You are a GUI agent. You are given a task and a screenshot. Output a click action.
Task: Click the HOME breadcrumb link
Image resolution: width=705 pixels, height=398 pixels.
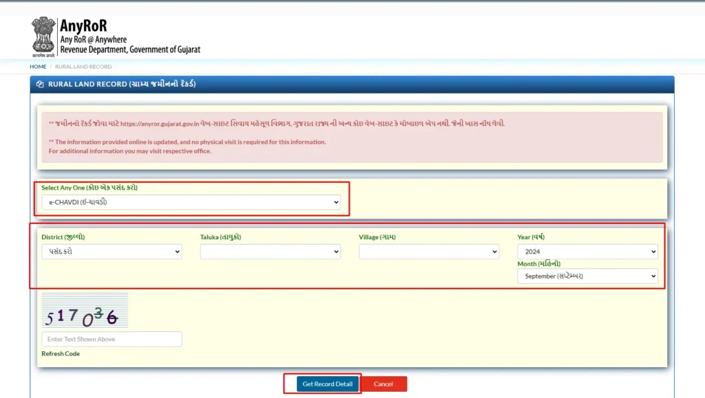click(x=39, y=67)
